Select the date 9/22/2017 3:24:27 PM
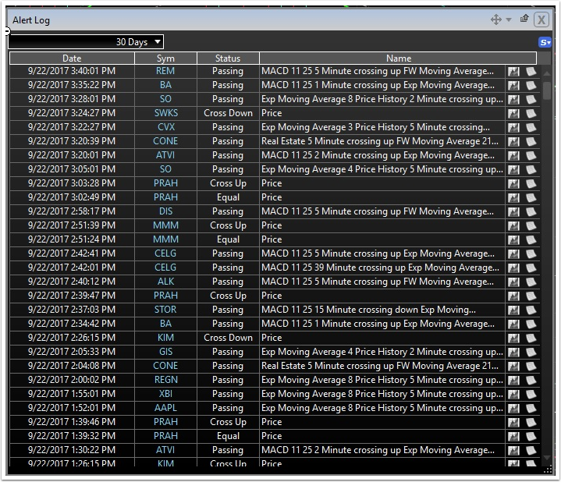This screenshot has height=482, width=561. point(72,113)
